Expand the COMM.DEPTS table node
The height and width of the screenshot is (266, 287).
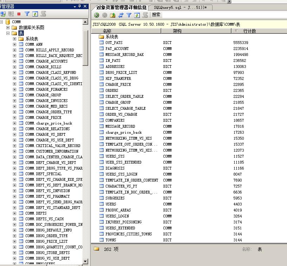pos(14,213)
